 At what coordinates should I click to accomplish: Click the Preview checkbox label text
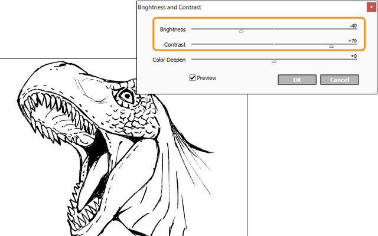(x=207, y=78)
